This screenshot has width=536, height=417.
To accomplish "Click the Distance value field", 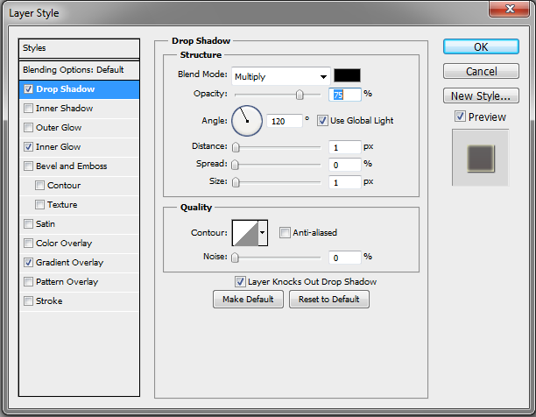I will [x=344, y=147].
